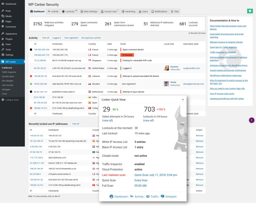Remove lockout for 145.45.33.122
Viewport: 256px width, 212px height.
[x=200, y=136]
